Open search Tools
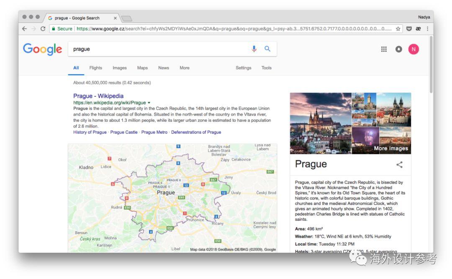452x279 pixels. click(x=266, y=68)
